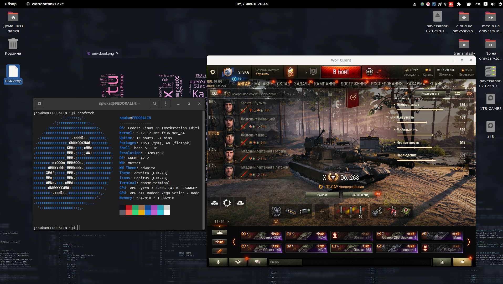The width and height of the screenshot is (503, 284).
Task: Open the terminal hamburger menu button
Action: pyautogui.click(x=165, y=104)
